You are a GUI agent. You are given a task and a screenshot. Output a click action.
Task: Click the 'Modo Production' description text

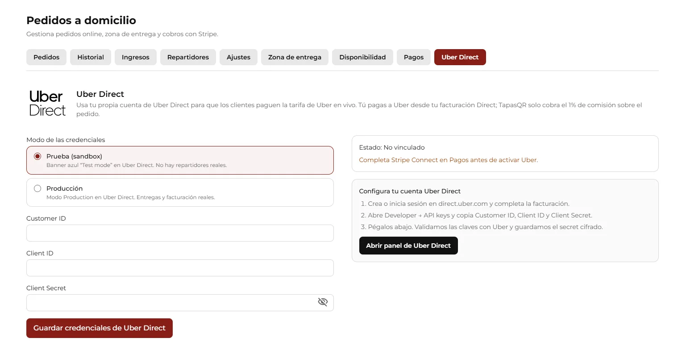131,197
